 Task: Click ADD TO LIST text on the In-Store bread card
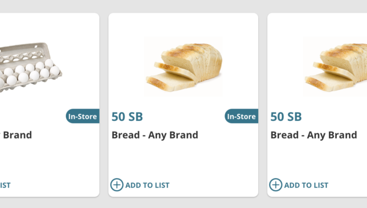(x=148, y=185)
